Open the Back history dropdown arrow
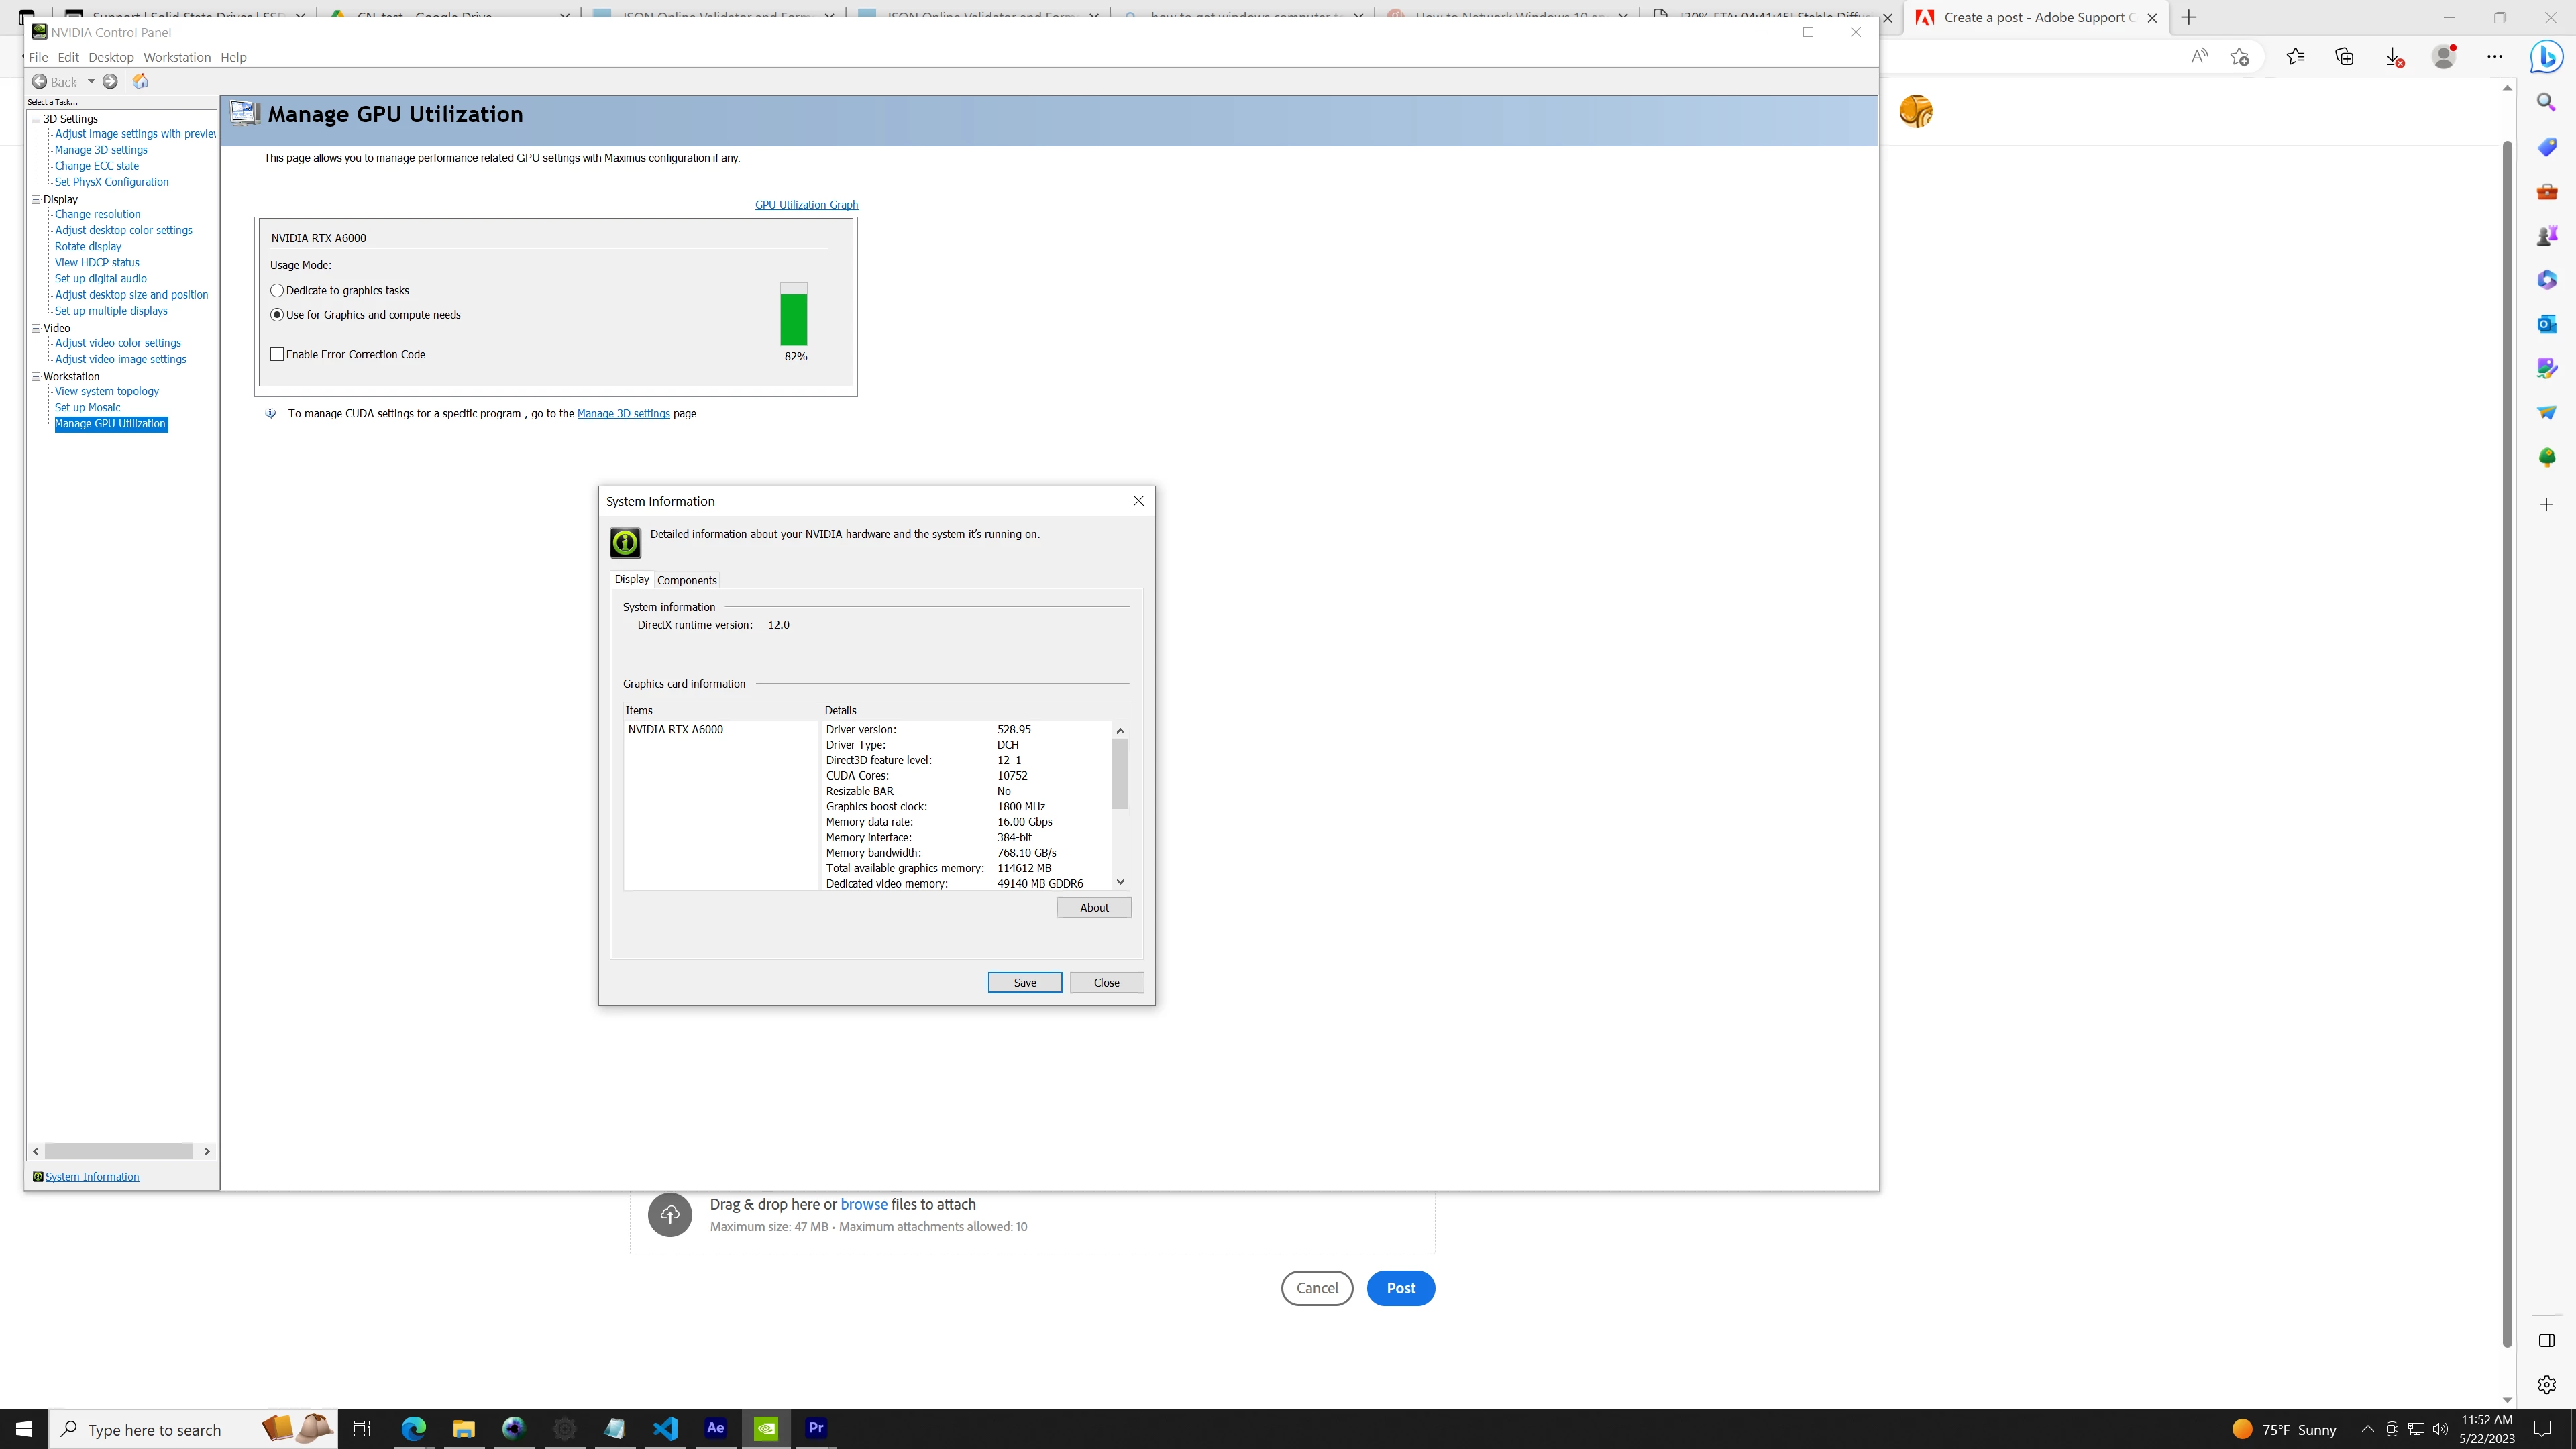The image size is (2576, 1449). (x=91, y=81)
